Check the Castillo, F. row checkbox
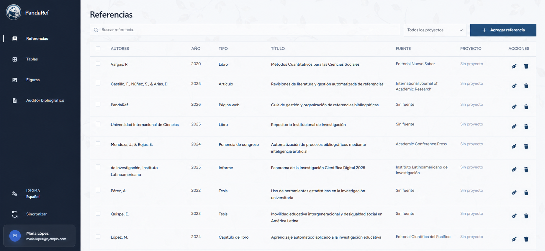Screen dimensions: 545x251 pyautogui.click(x=98, y=83)
